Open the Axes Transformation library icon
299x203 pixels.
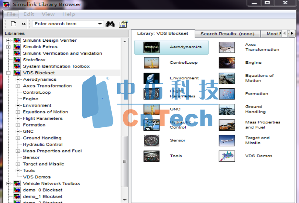pos(227,47)
